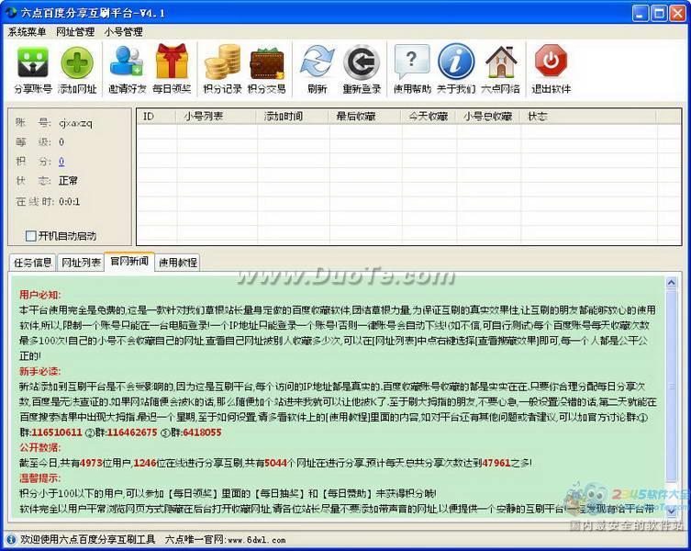Sort by 今天收藏 column header

(429, 117)
